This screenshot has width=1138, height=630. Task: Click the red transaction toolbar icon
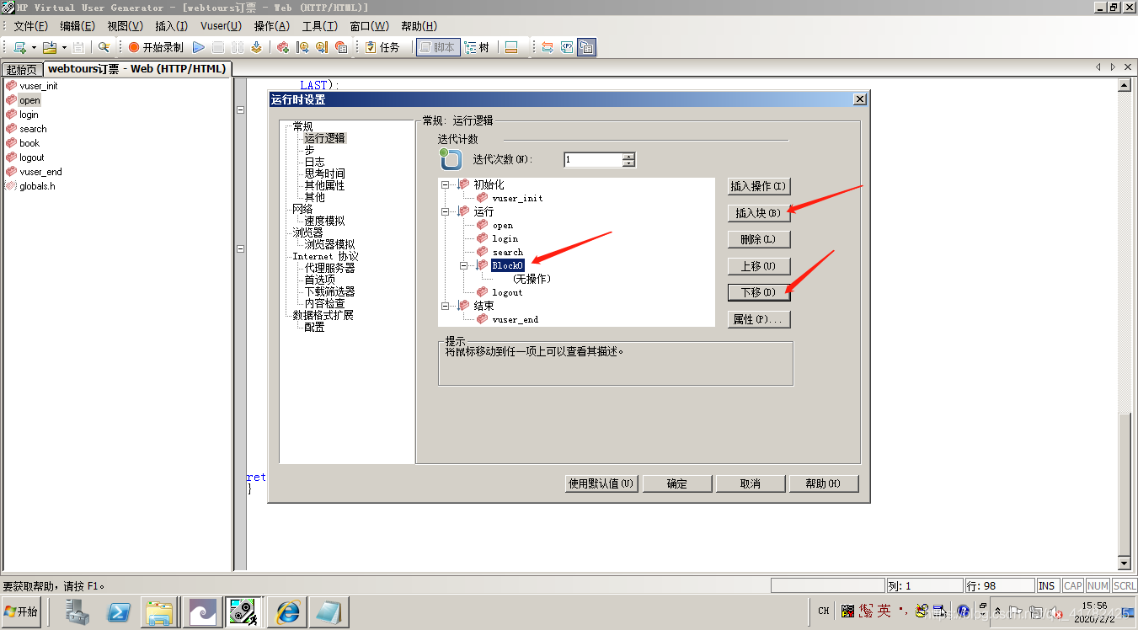(x=283, y=47)
